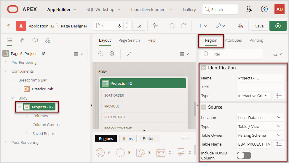The height and width of the screenshot is (163, 289).
Task: Click the page lock icon
Action: [156, 26]
